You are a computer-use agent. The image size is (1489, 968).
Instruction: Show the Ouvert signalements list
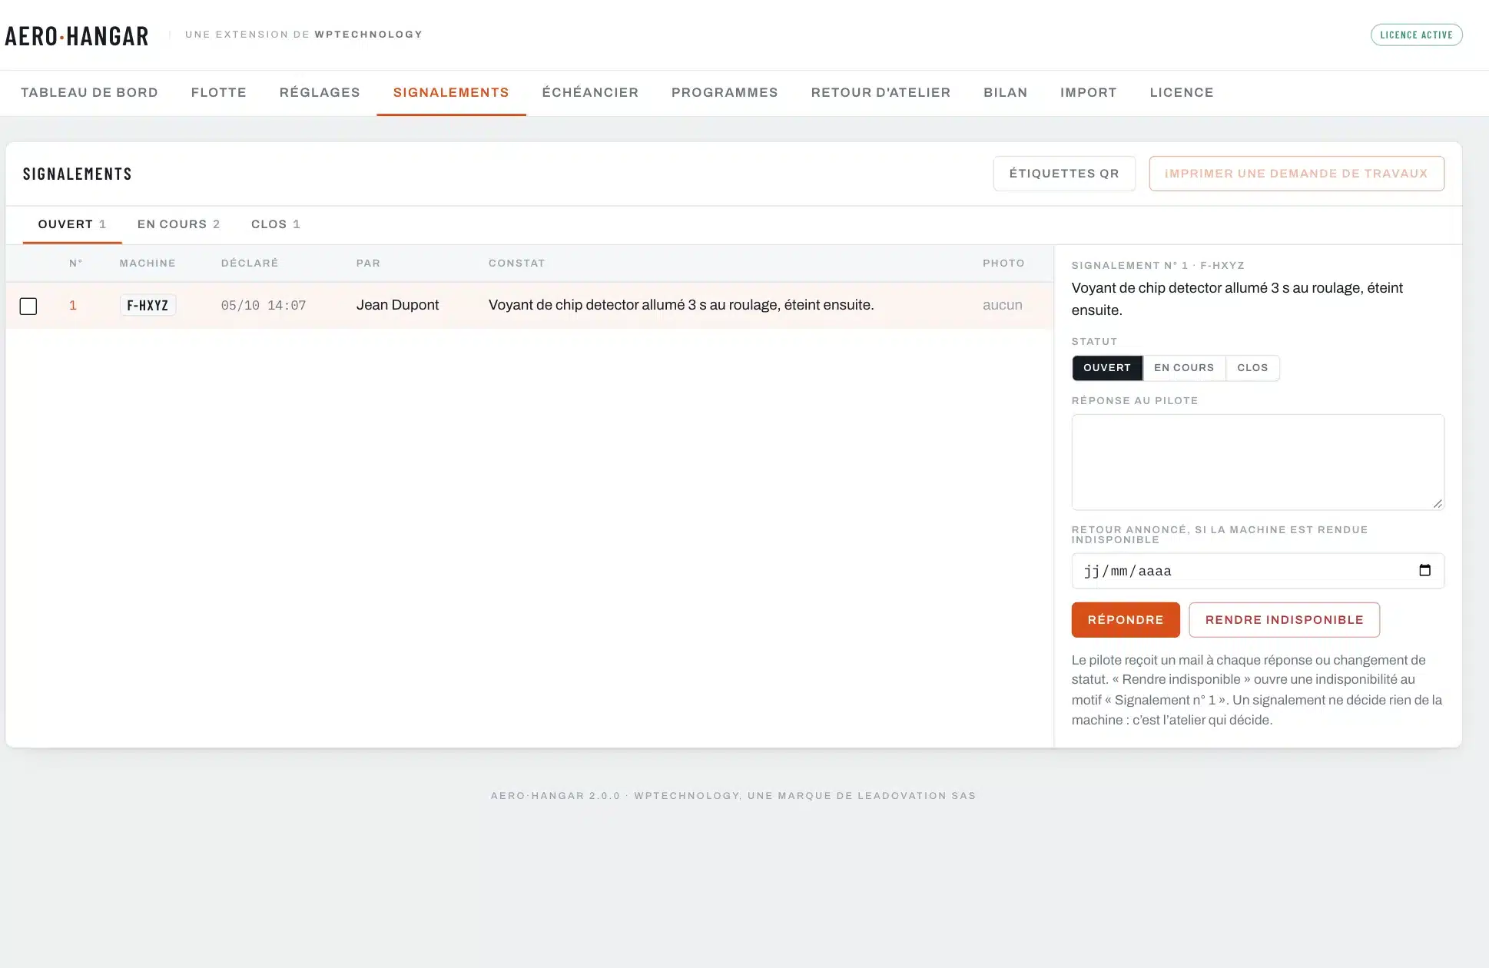click(72, 224)
